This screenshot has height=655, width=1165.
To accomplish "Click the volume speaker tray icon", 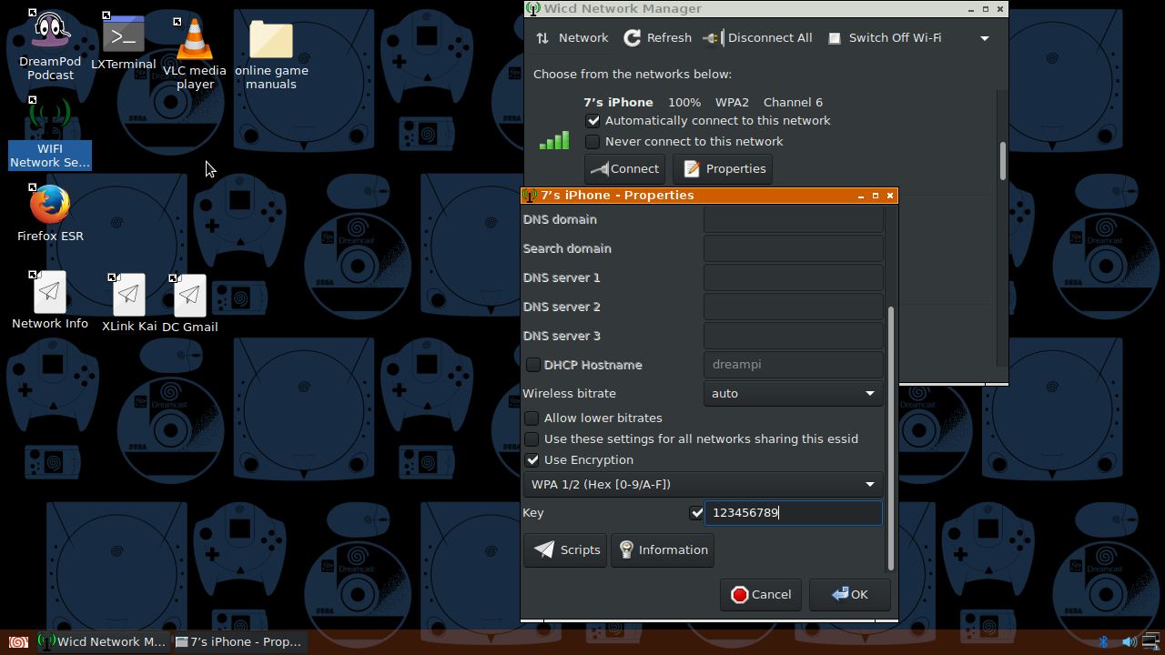I will (1129, 642).
